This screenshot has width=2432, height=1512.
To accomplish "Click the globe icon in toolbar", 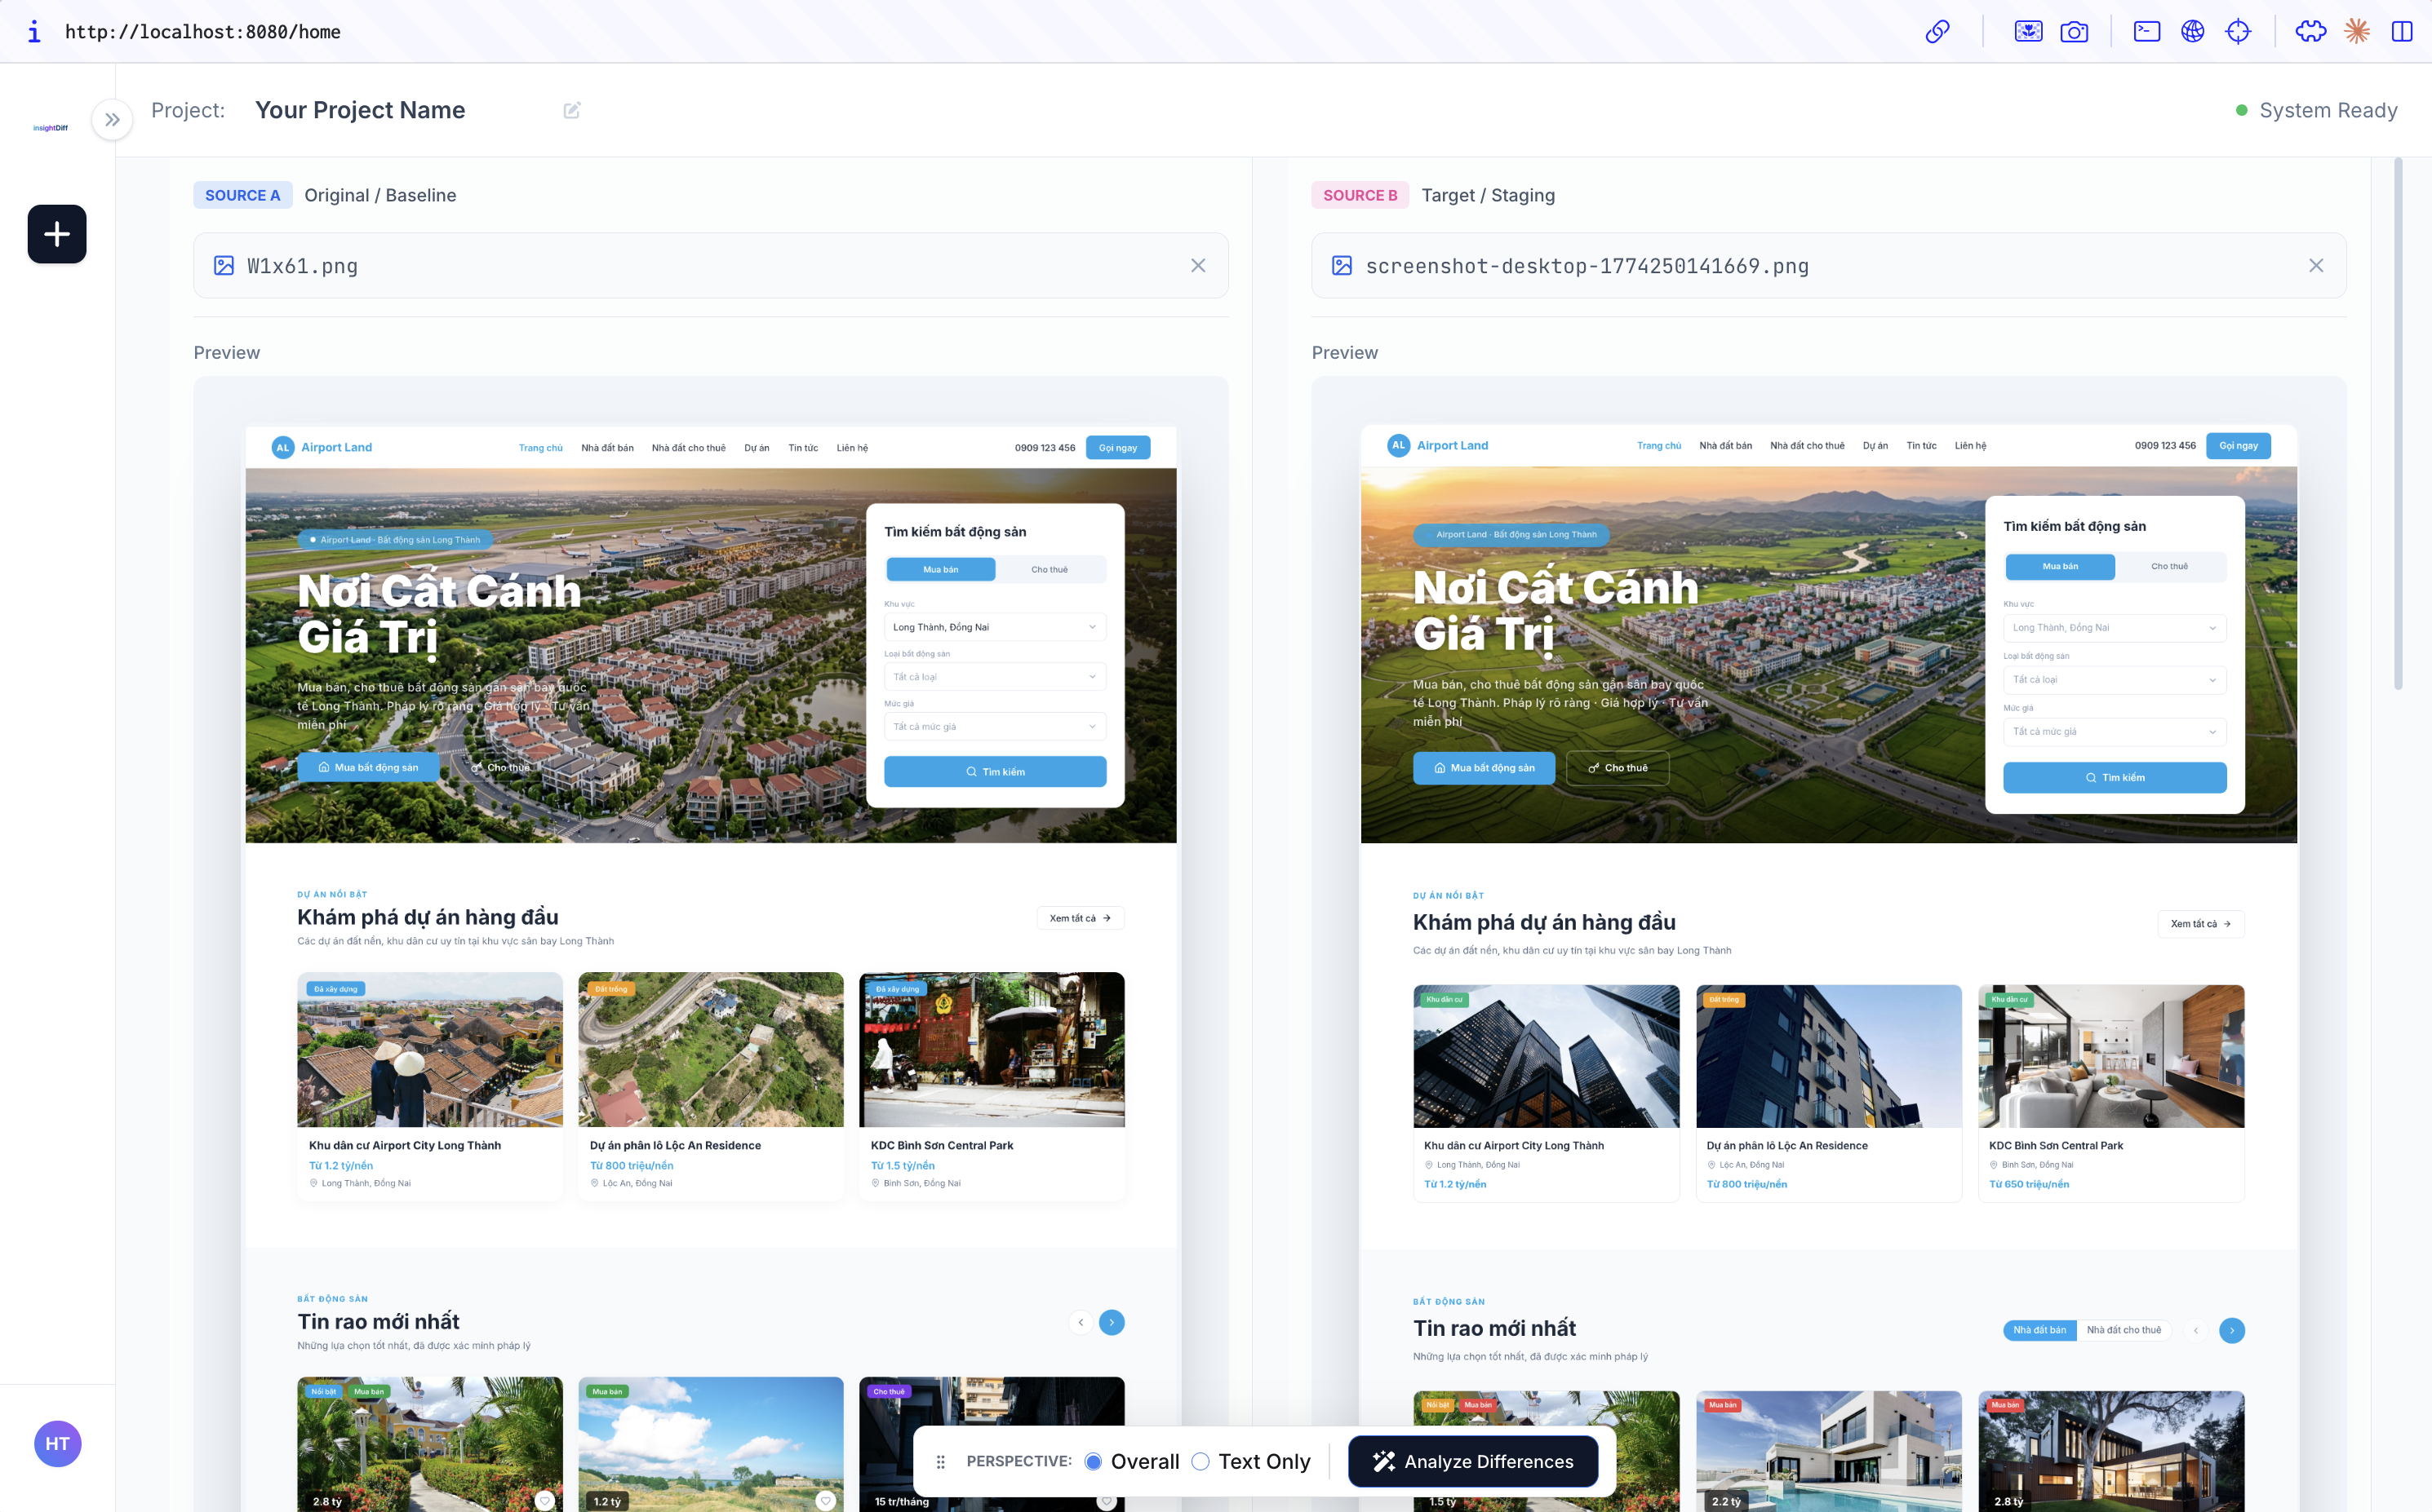I will coord(2192,31).
